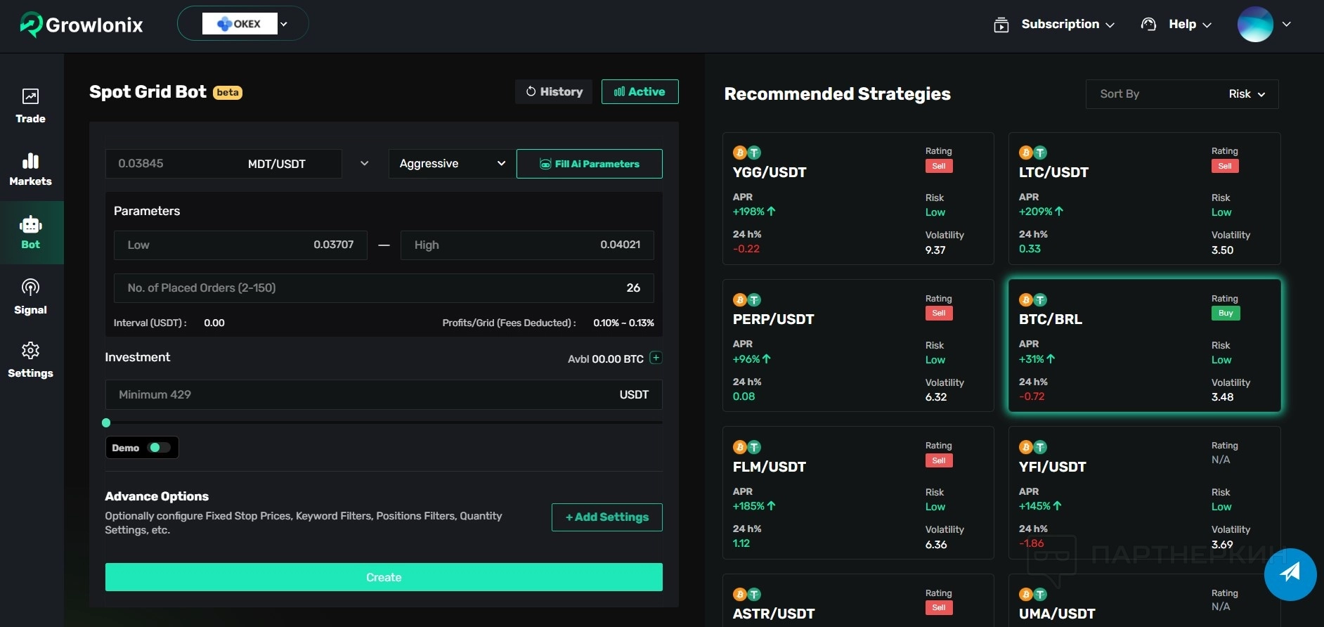Image resolution: width=1324 pixels, height=627 pixels.
Task: Open the Help menu label
Action: coord(1183,24)
